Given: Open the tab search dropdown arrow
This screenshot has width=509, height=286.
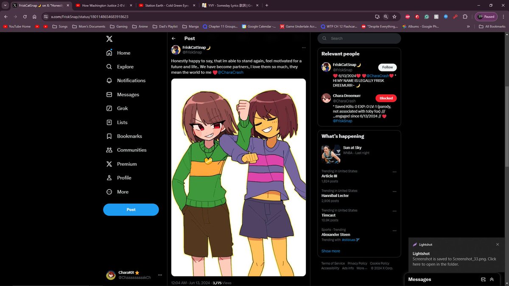Looking at the screenshot, I should click(x=5, y=6).
